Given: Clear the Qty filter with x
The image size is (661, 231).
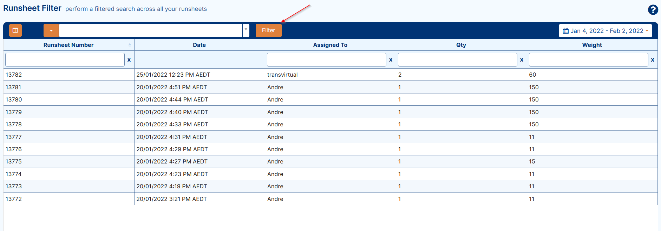Looking at the screenshot, I should [x=522, y=60].
